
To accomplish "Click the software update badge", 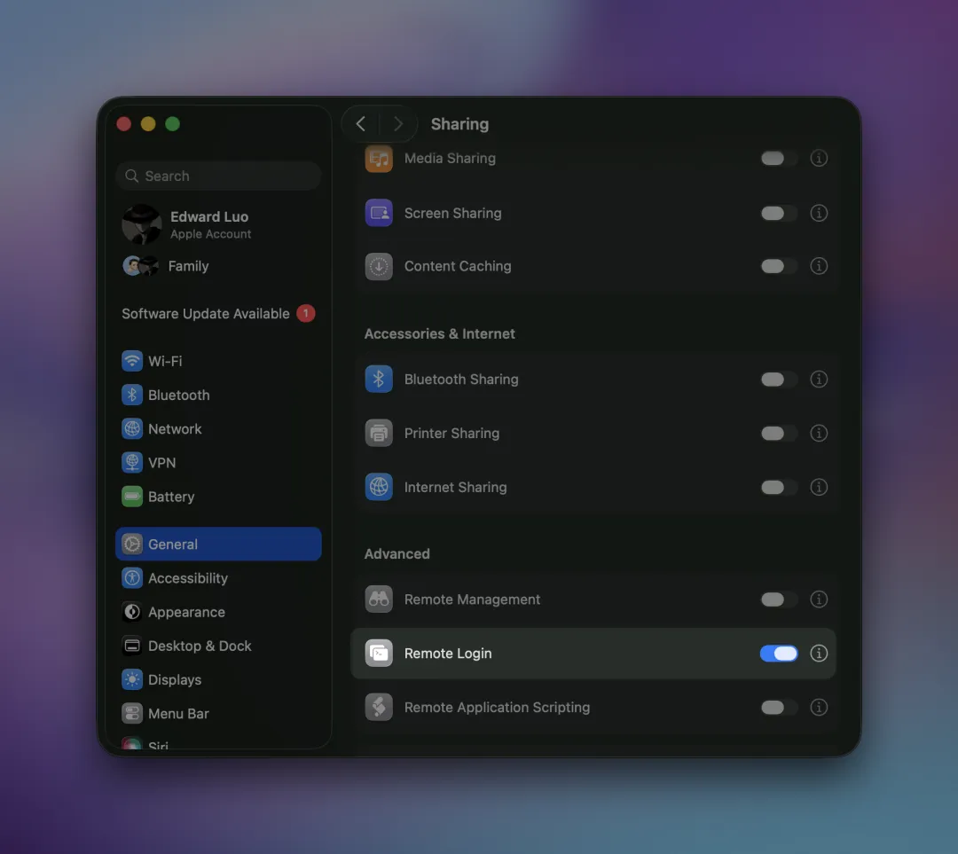I will (x=305, y=313).
